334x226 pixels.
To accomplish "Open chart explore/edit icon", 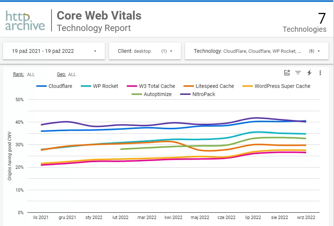I will 287,73.
